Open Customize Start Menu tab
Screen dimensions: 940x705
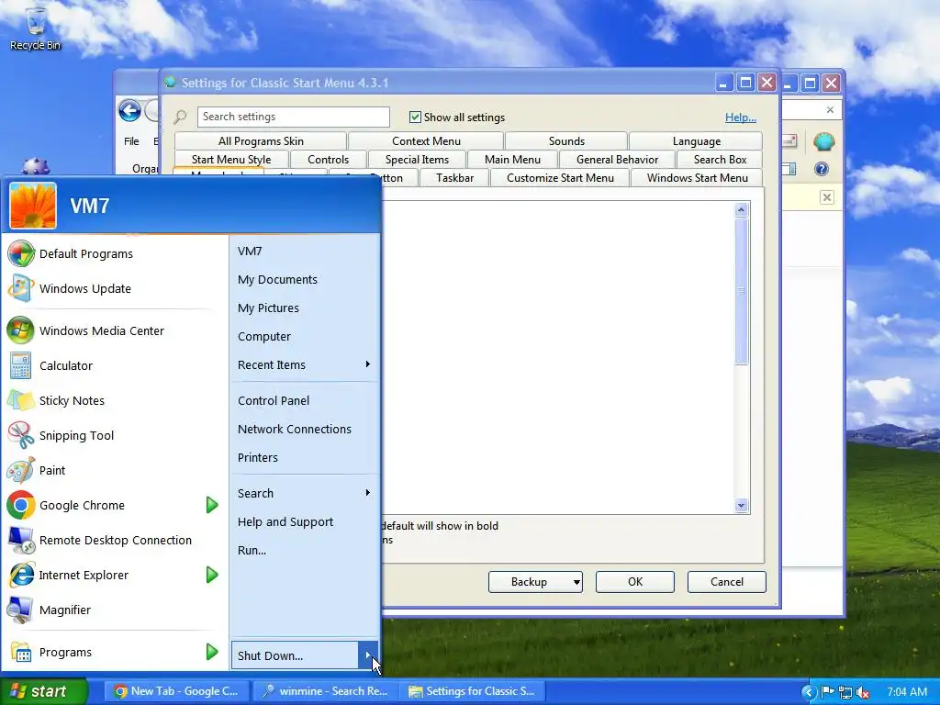click(560, 177)
